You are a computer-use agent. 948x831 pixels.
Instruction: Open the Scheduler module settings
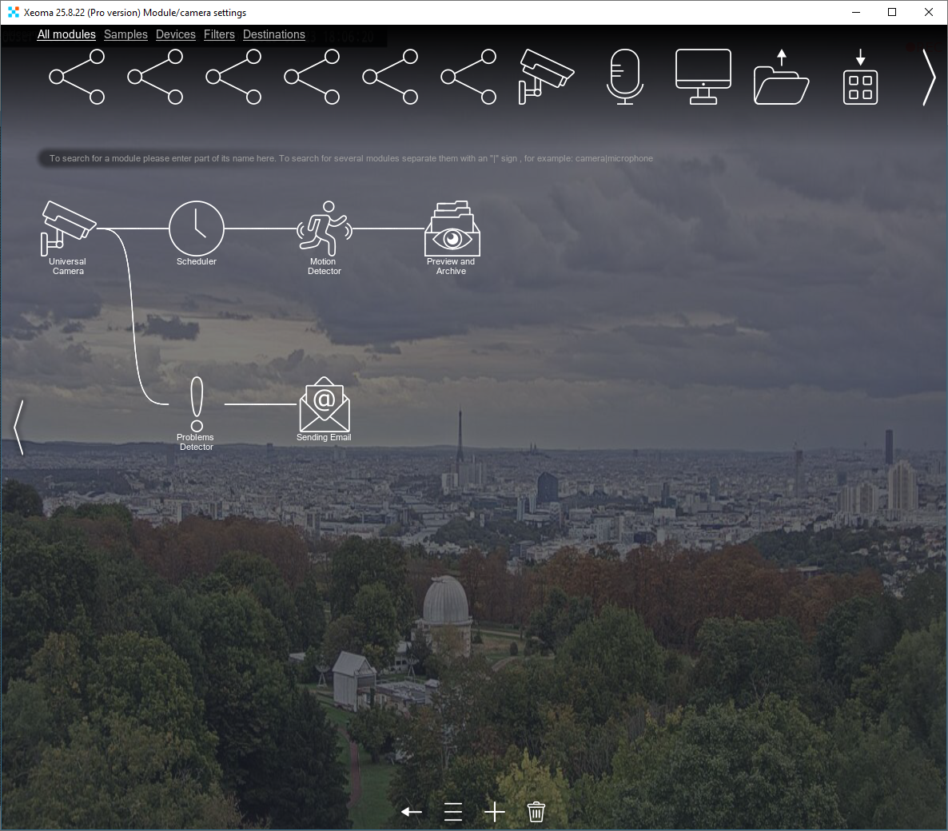pyautogui.click(x=197, y=228)
